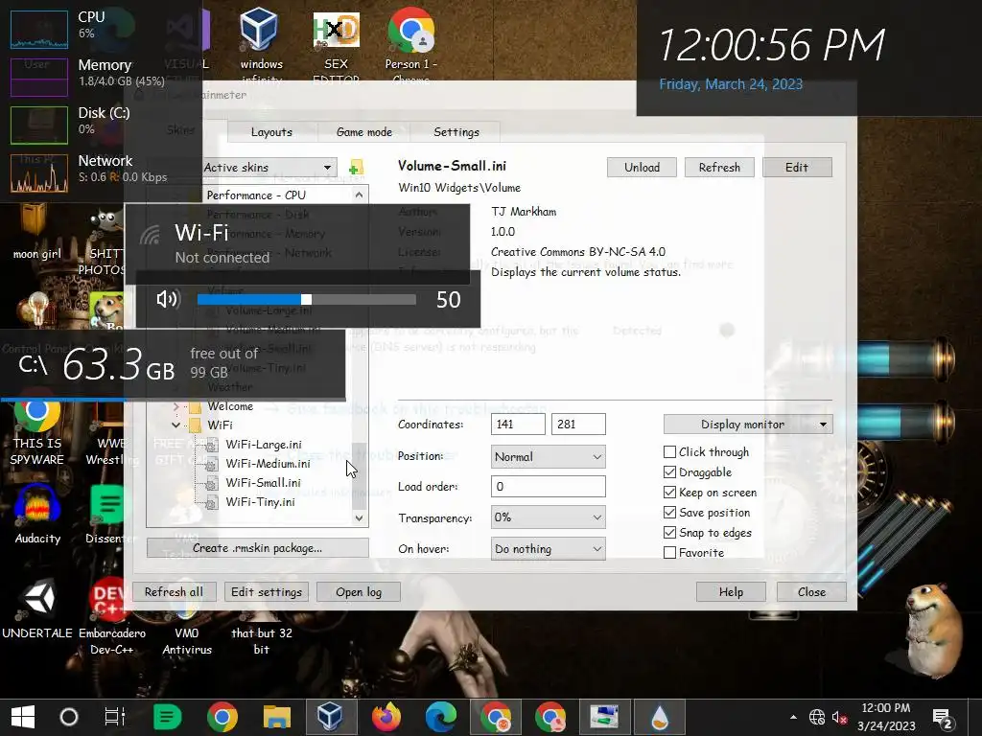The height and width of the screenshot is (736, 982).
Task: Select WiFi-Medium.ini in the tree
Action: pyautogui.click(x=268, y=464)
